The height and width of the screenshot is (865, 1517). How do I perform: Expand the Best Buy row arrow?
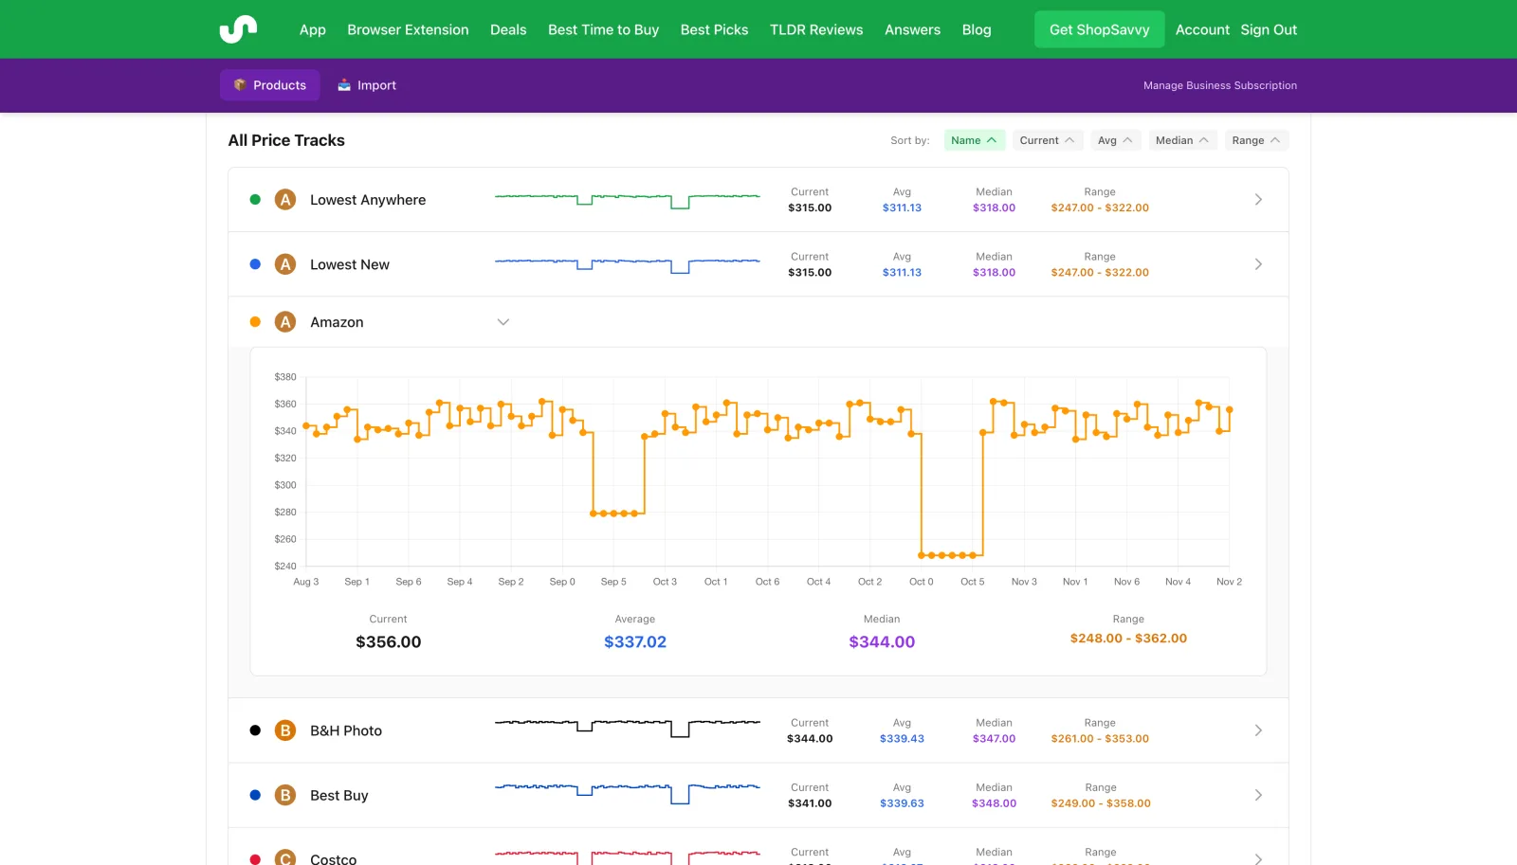point(1258,795)
